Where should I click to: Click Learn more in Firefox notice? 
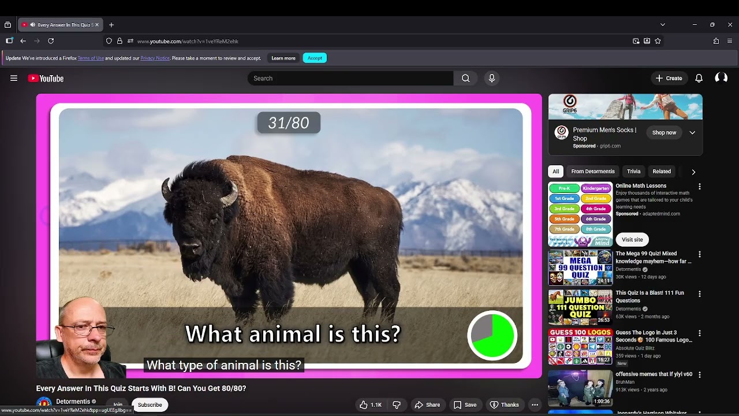283,58
